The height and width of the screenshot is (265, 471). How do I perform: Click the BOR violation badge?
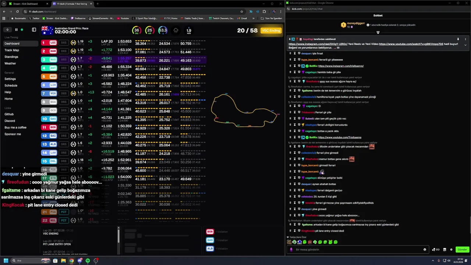[x=210, y=232]
